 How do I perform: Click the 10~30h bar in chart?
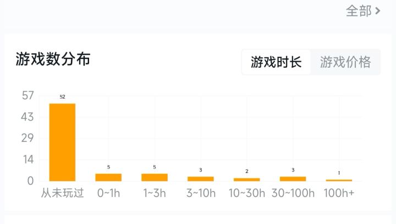[246, 179]
